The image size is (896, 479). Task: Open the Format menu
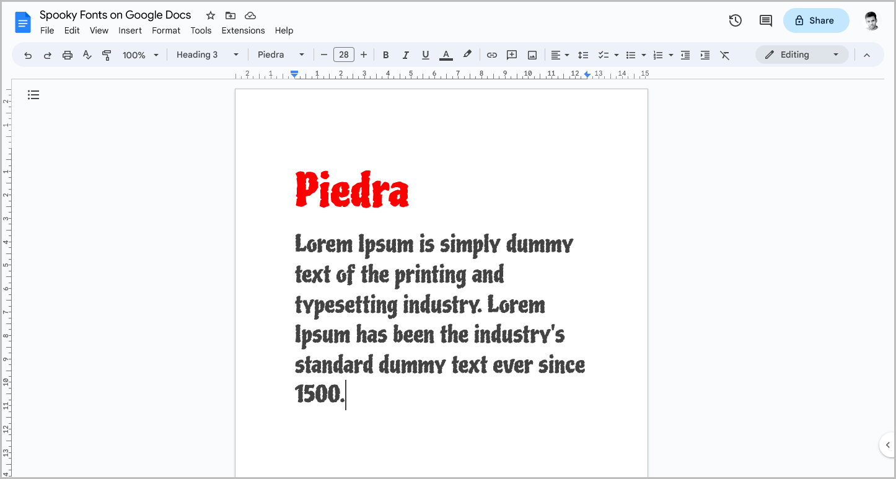[x=166, y=30]
